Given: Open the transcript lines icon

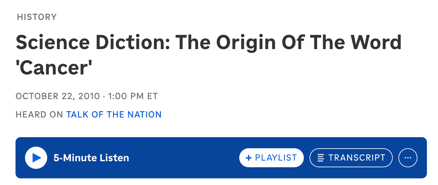Looking at the screenshot, I should click(x=321, y=158).
